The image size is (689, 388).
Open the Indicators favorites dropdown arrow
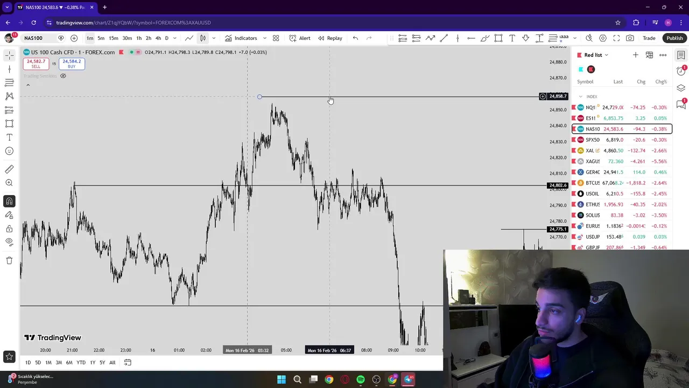click(x=264, y=38)
